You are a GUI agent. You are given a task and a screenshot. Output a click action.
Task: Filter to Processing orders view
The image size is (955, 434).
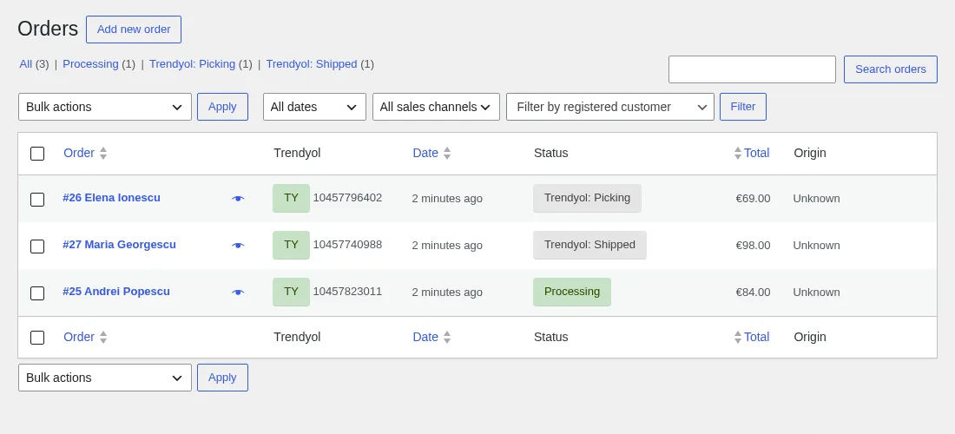click(x=91, y=64)
